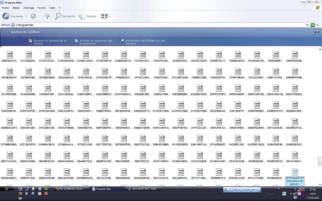The image size is (322, 201).
Task: Select file DAB02863827...
Action: (x=295, y=141)
